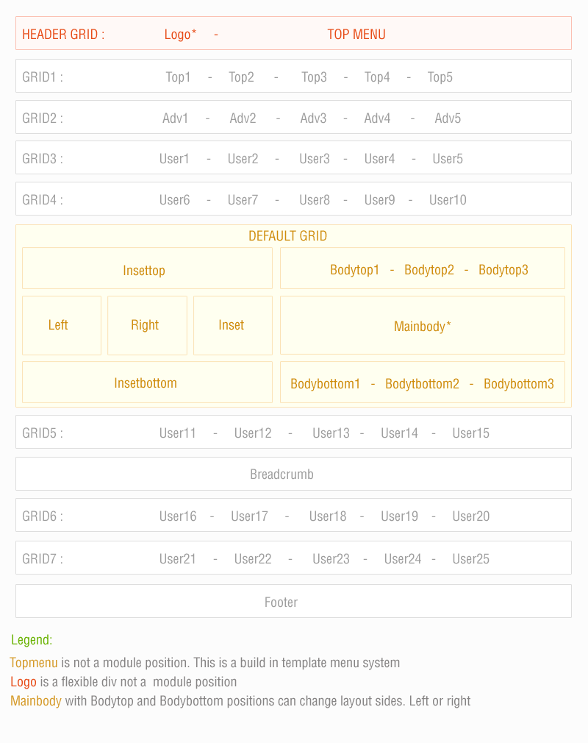
Task: Click the Insetbottom position box
Action: pos(147,383)
